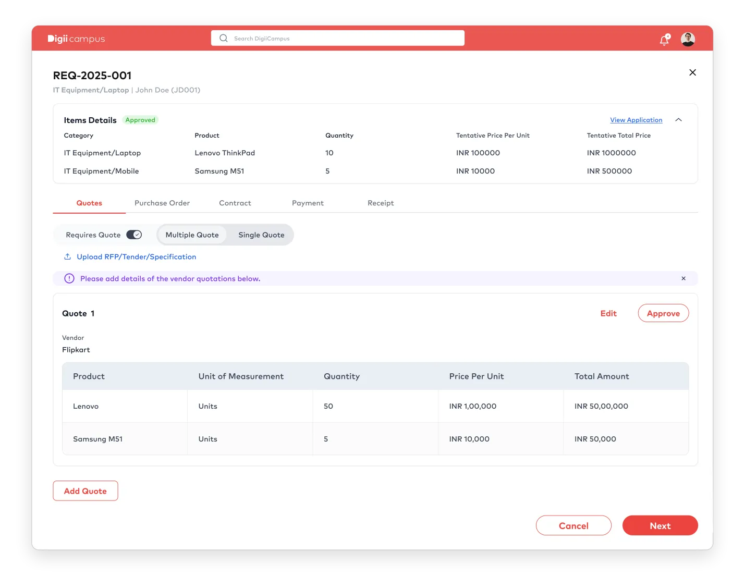This screenshot has width=745, height=588.
Task: Select the Multiple Quote option
Action: (x=192, y=235)
